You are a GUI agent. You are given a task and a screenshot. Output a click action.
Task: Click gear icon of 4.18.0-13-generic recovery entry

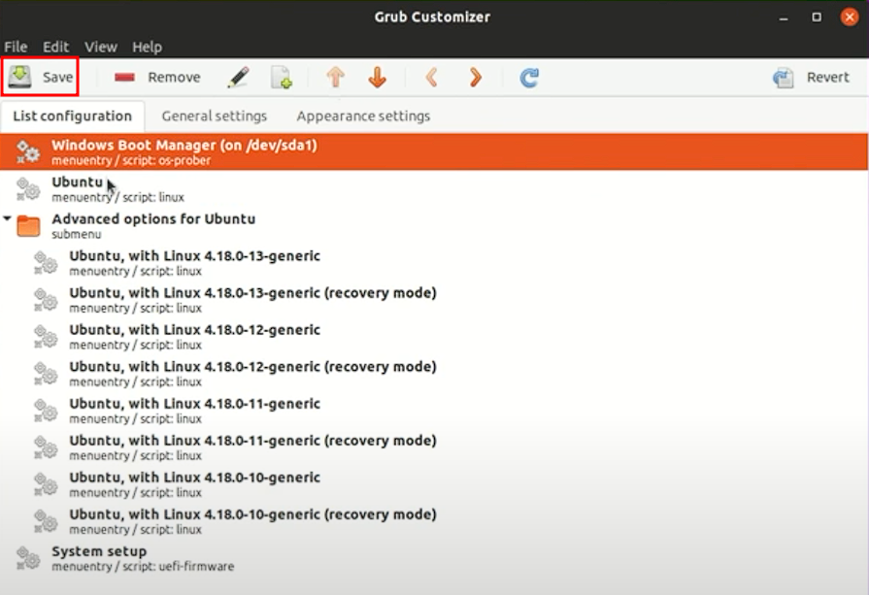point(46,300)
